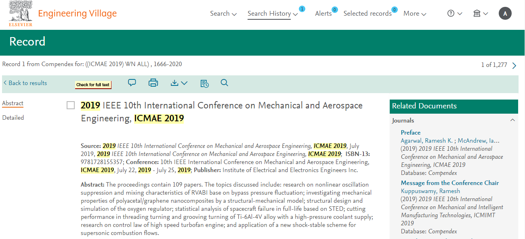525x239 pixels.
Task: Click the magnifier search icon in toolbar
Action: [225, 83]
